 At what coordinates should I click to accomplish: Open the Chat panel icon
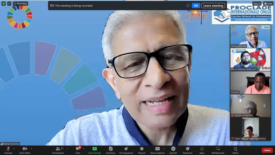click(78, 149)
